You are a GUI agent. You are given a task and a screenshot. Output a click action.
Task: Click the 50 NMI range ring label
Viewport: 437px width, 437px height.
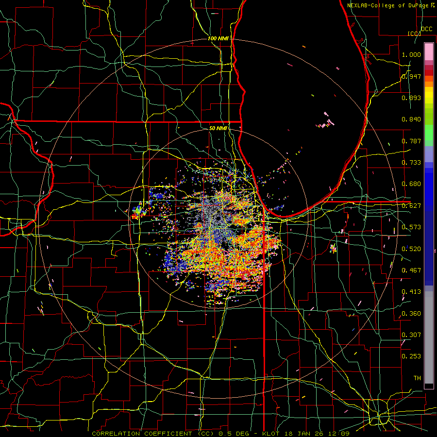(x=218, y=128)
